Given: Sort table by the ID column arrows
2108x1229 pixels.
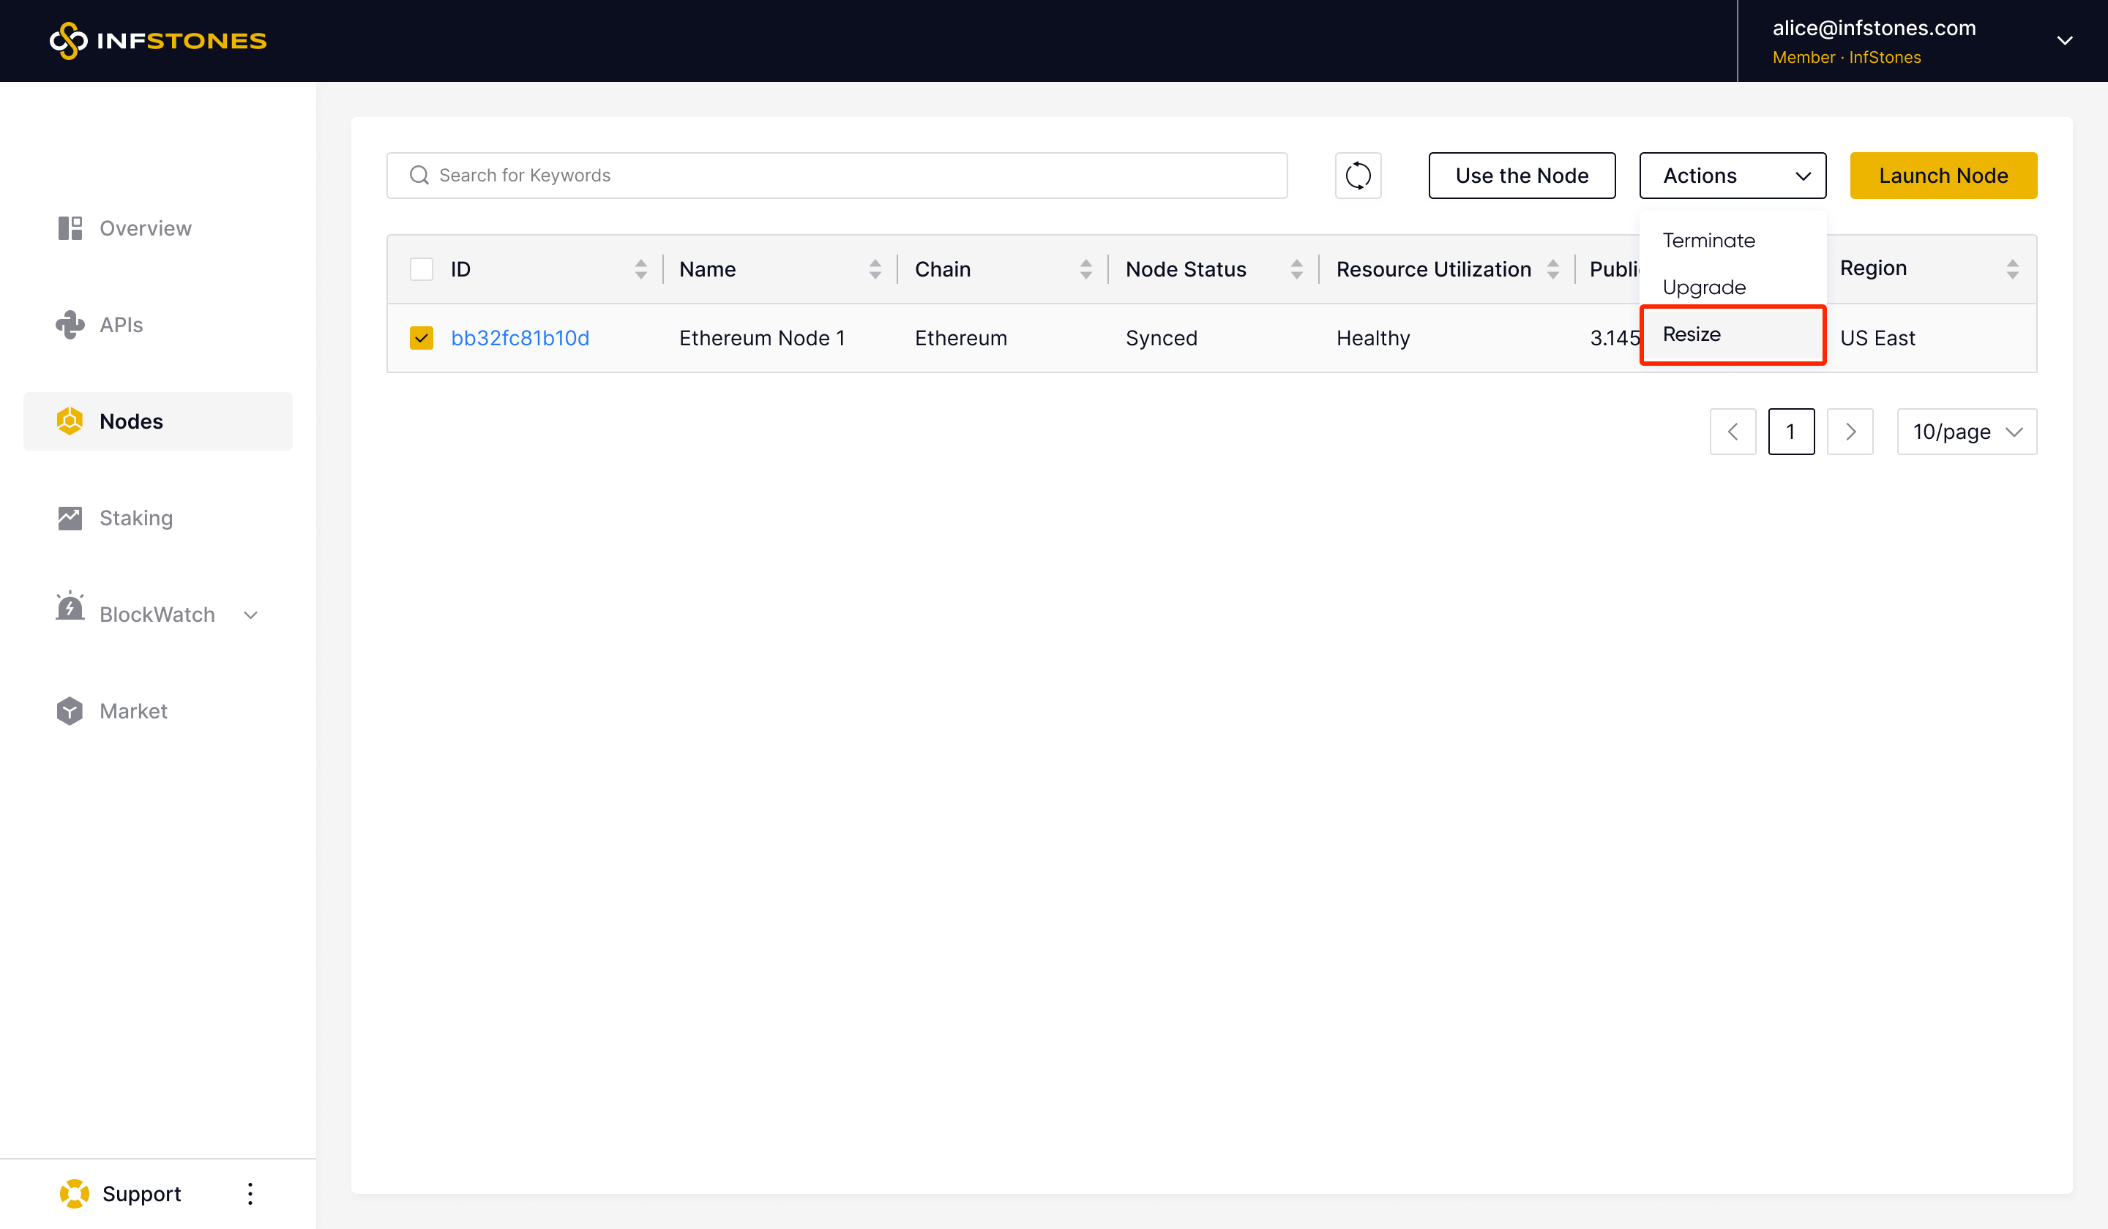Looking at the screenshot, I should click(640, 269).
